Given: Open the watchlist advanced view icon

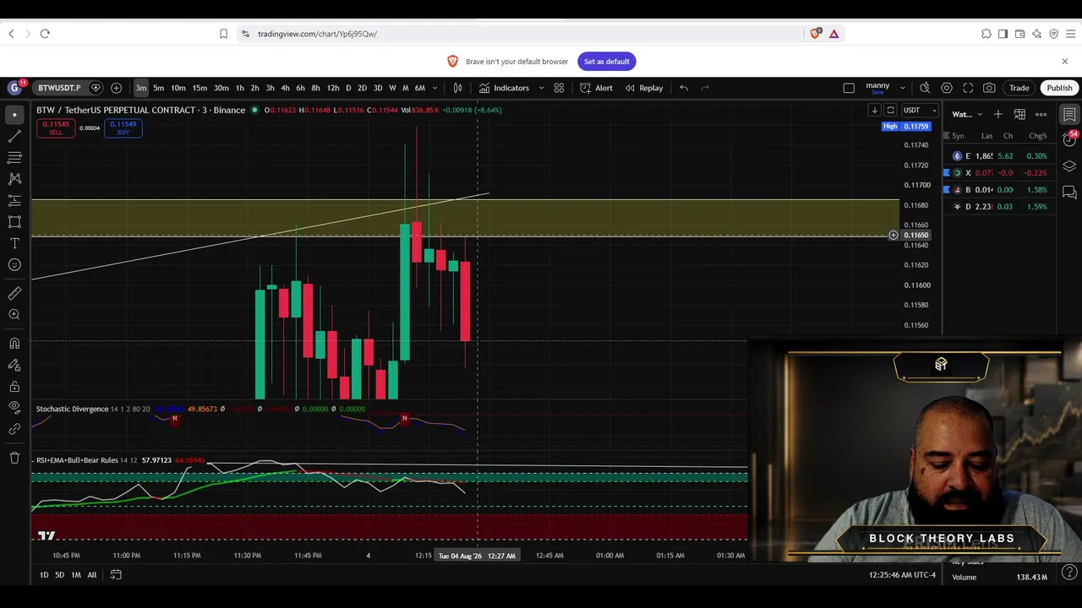Looking at the screenshot, I should pos(1019,114).
